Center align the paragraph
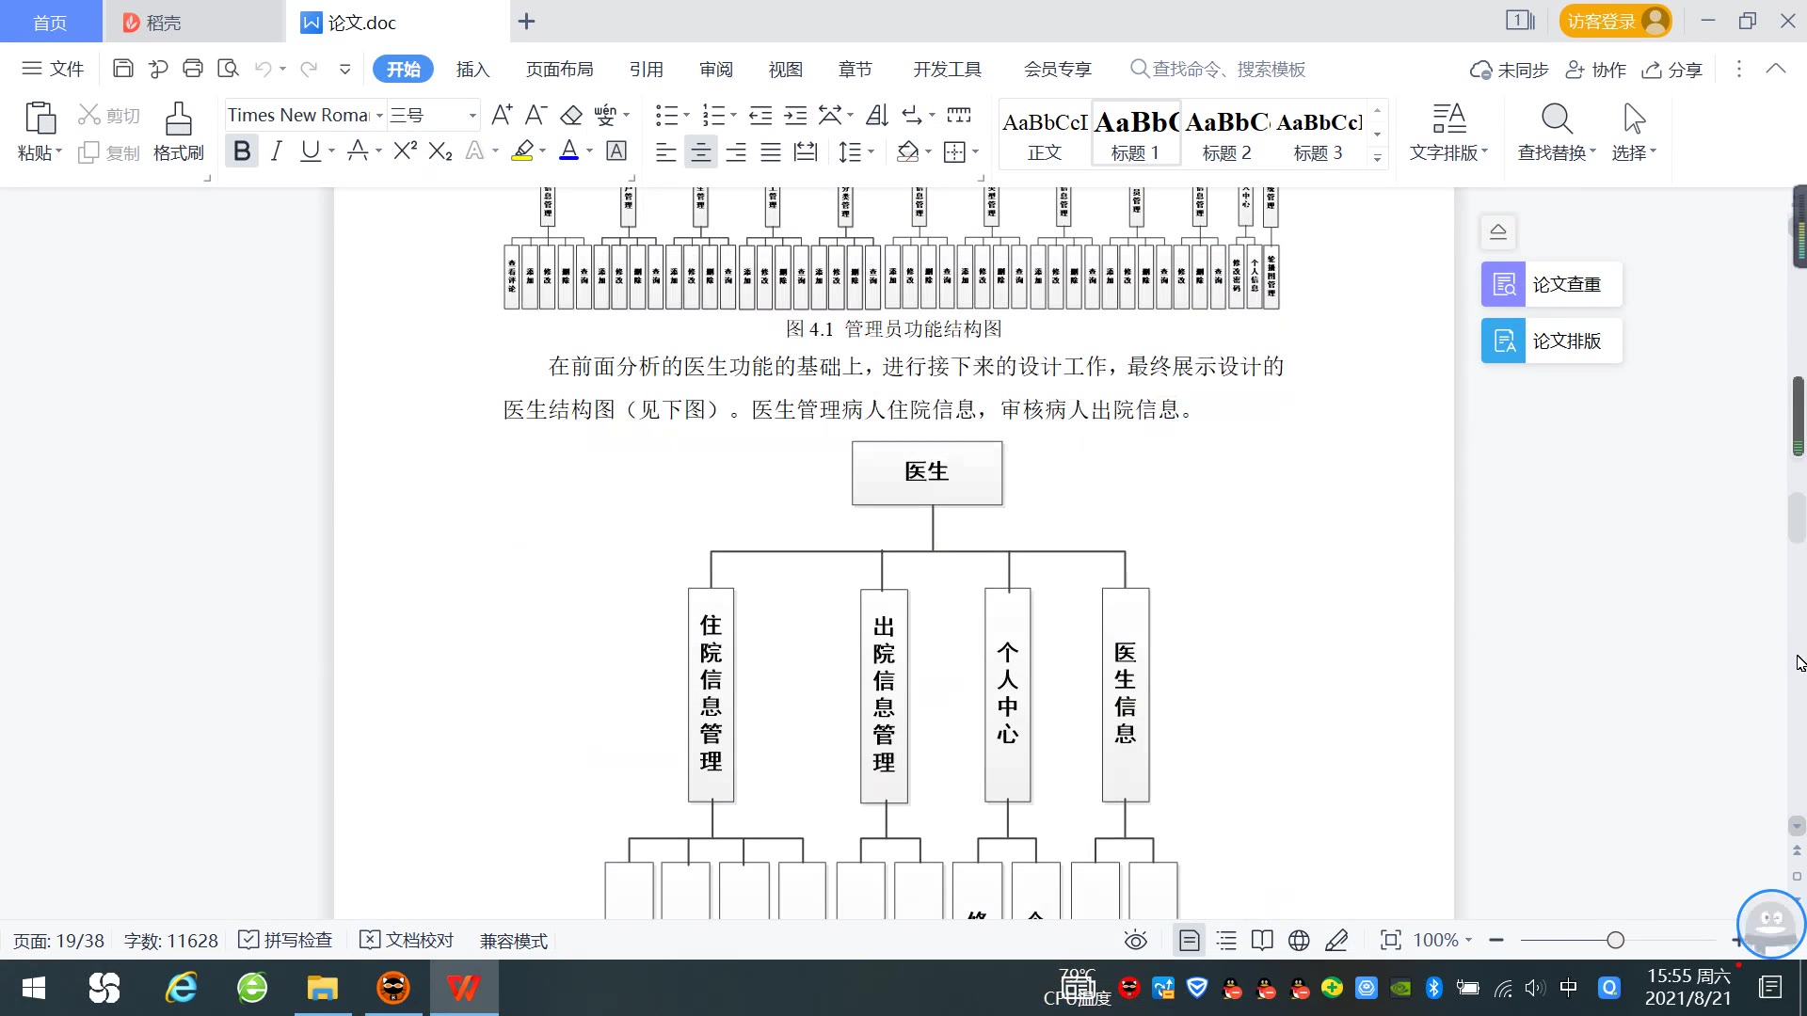Image resolution: width=1807 pixels, height=1016 pixels. tap(700, 152)
